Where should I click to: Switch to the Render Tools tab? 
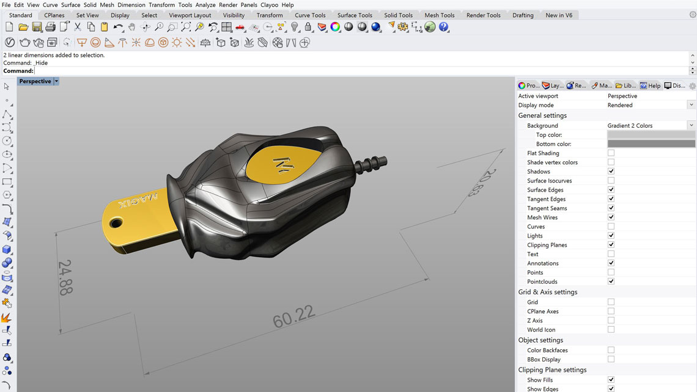(484, 15)
